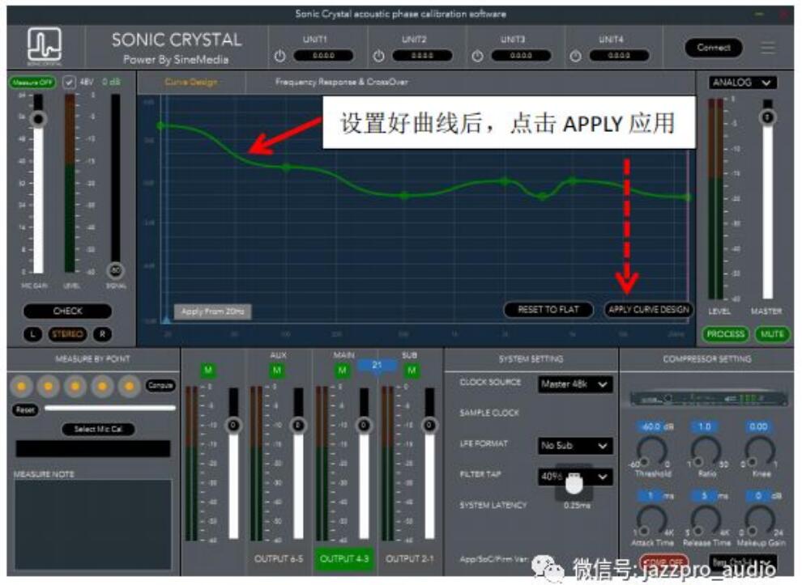Power on UNIT1 with its power icon

279,56
